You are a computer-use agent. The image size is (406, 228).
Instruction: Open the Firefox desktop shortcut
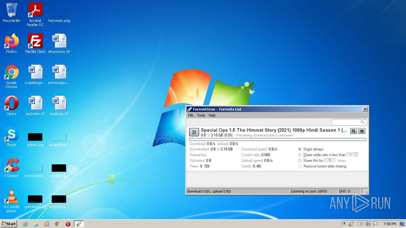[11, 44]
